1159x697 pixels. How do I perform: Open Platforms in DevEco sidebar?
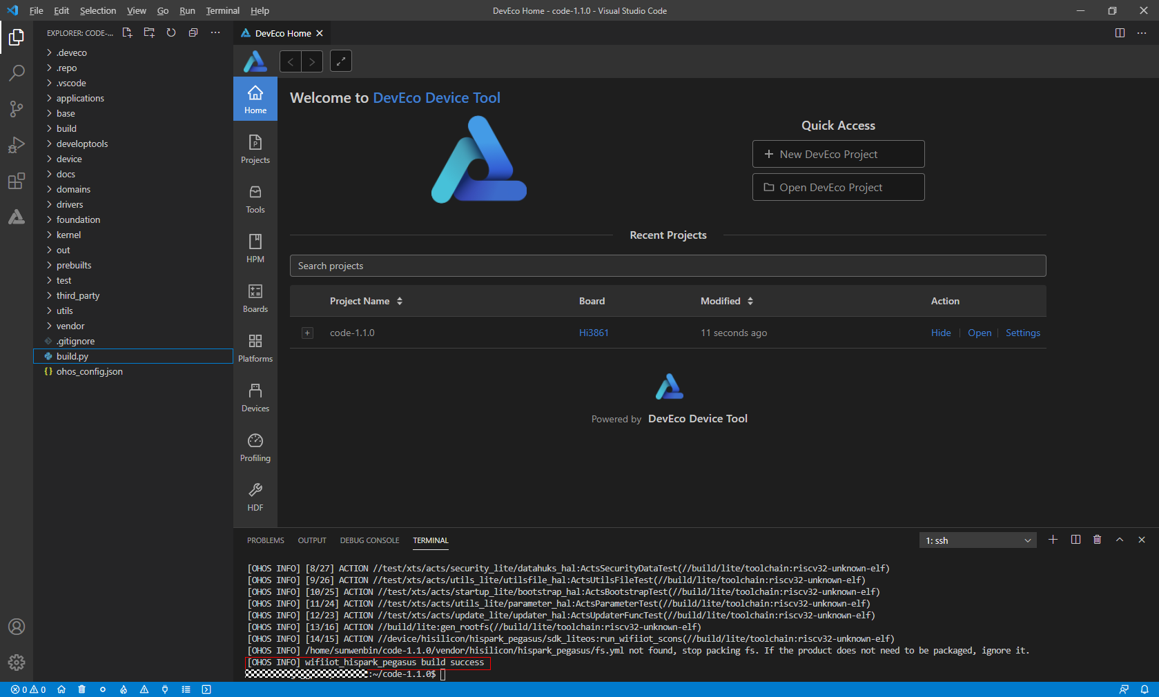pyautogui.click(x=255, y=348)
